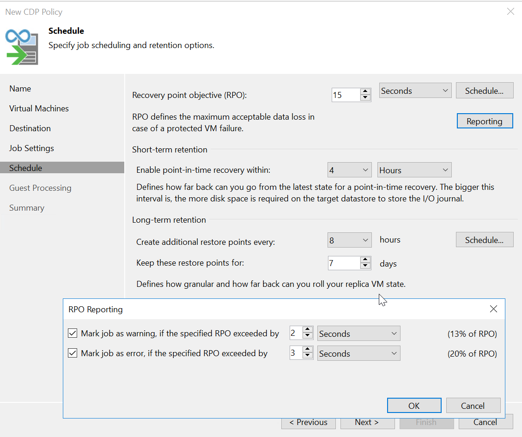Open the error threshold Seconds dropdown

coord(358,354)
